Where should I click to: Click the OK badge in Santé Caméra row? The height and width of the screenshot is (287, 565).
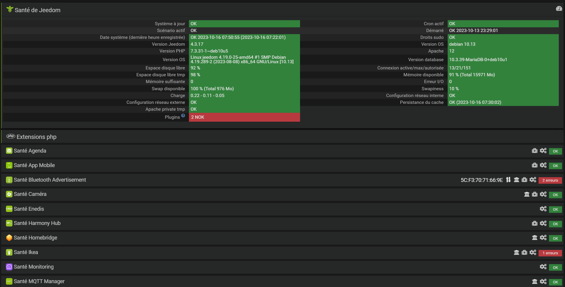(555, 195)
